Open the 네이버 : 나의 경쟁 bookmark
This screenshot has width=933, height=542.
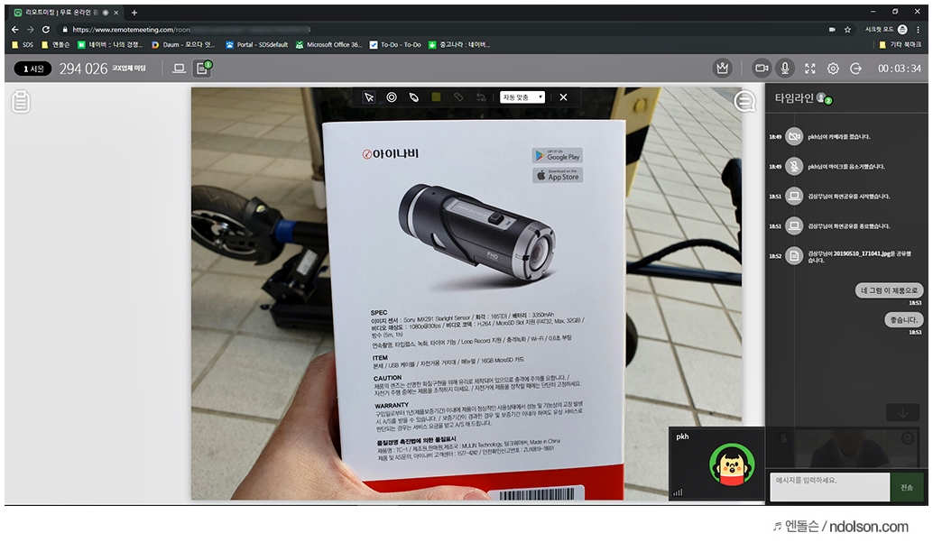point(110,44)
